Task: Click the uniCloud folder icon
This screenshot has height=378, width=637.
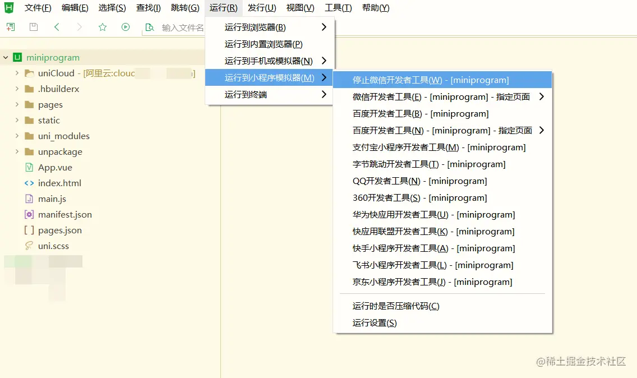Action: click(x=29, y=73)
